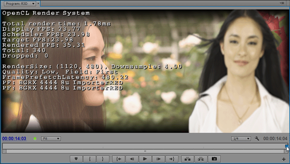290x164 pixels.
Task: Click the Extract button
Action: click(x=201, y=159)
